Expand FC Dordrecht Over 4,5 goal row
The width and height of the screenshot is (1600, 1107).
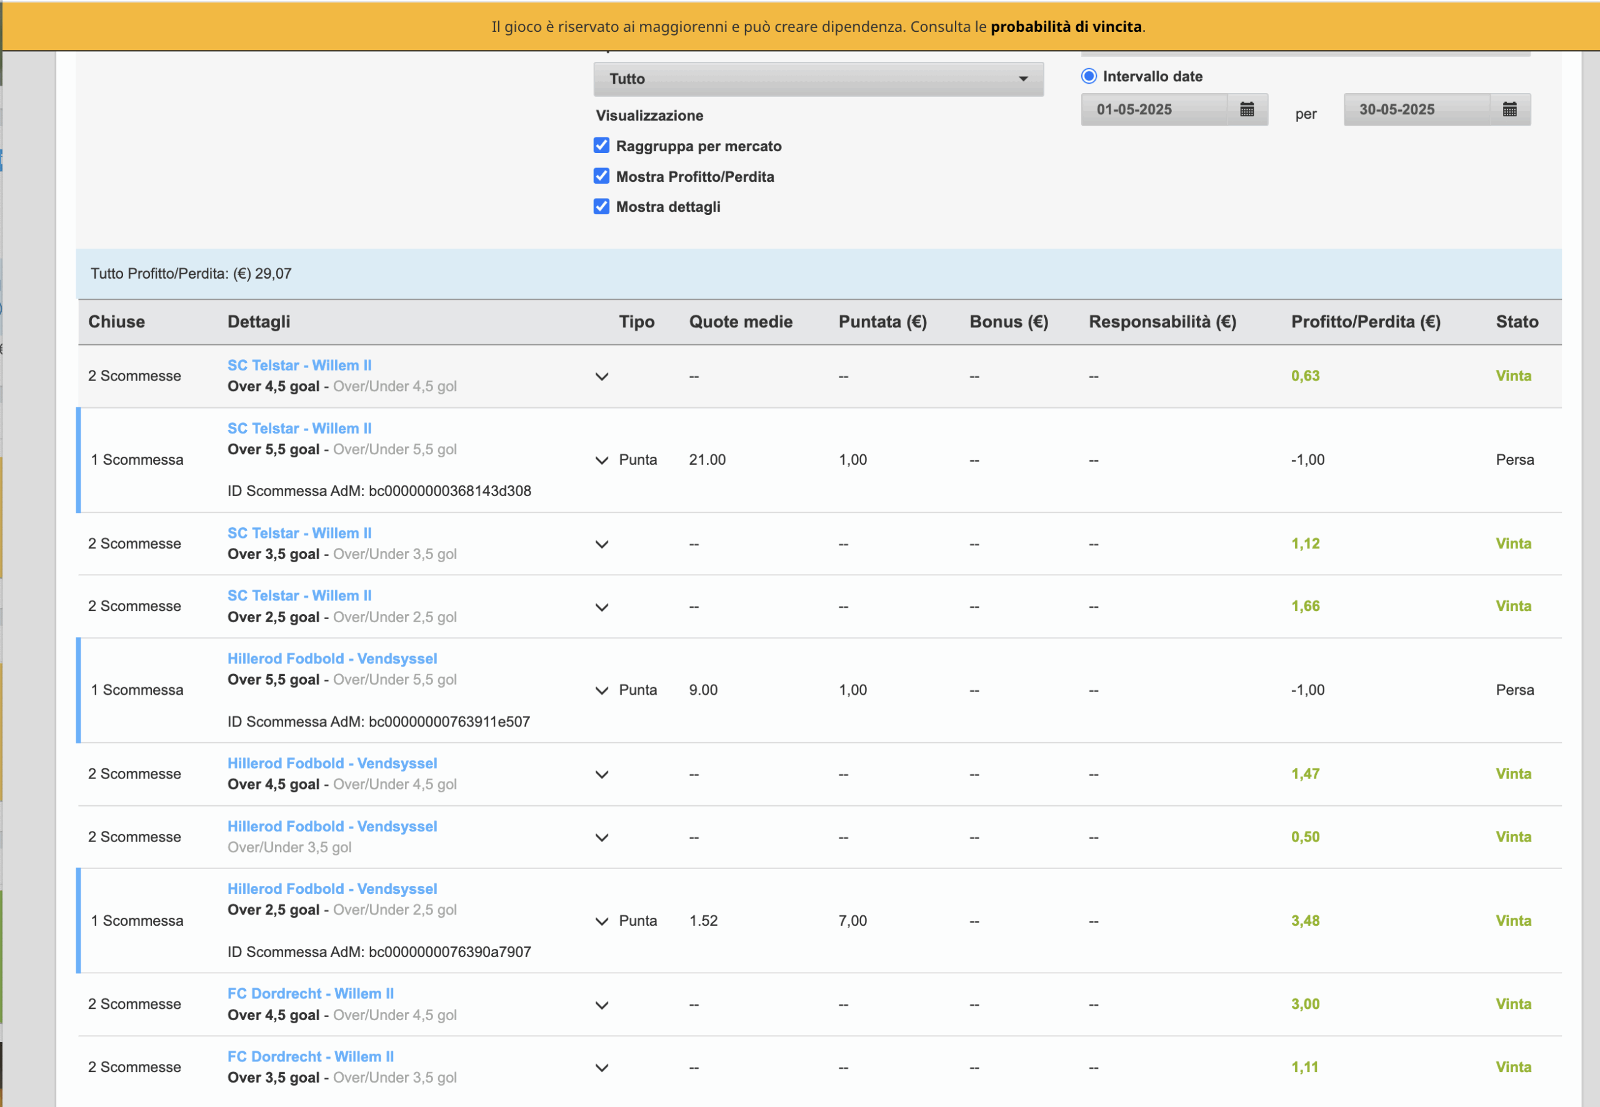pyautogui.click(x=601, y=1005)
